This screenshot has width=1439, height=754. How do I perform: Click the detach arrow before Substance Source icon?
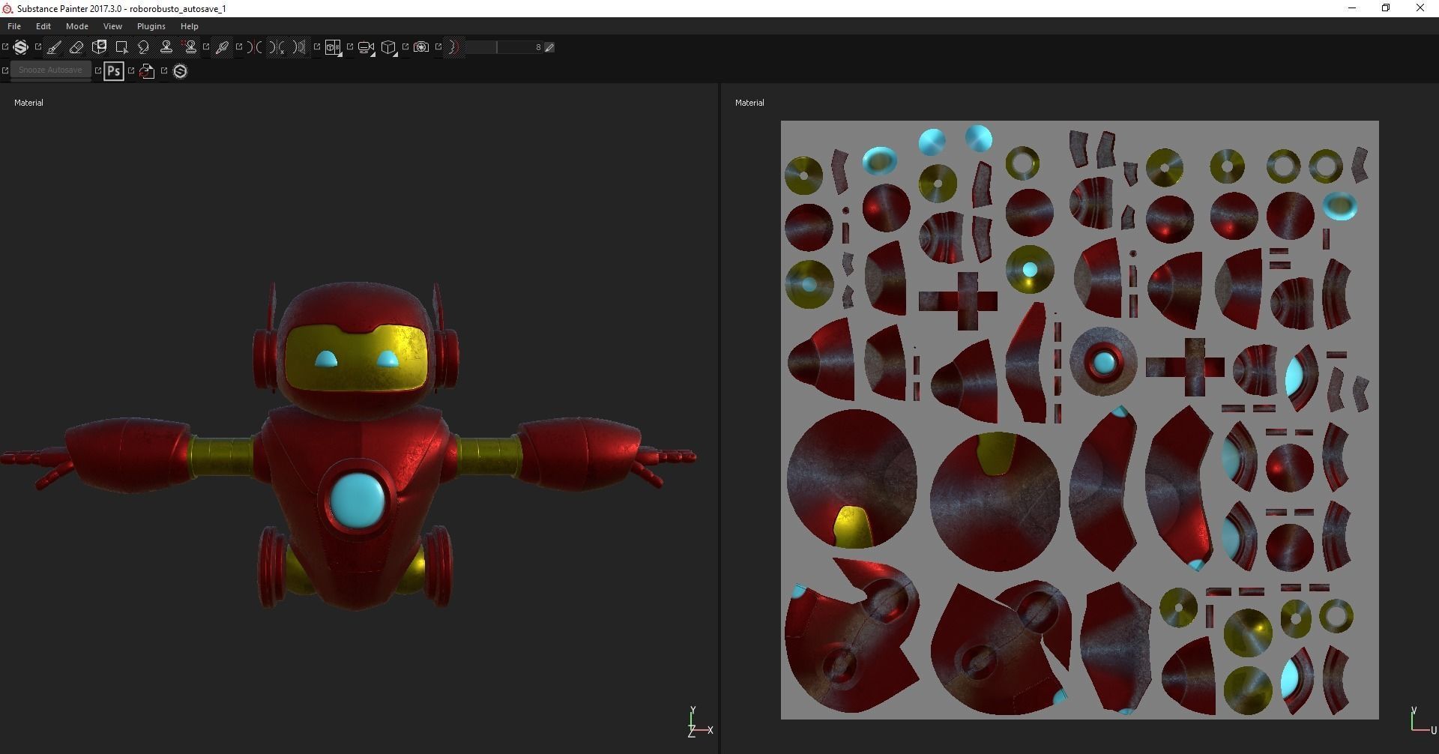(164, 70)
